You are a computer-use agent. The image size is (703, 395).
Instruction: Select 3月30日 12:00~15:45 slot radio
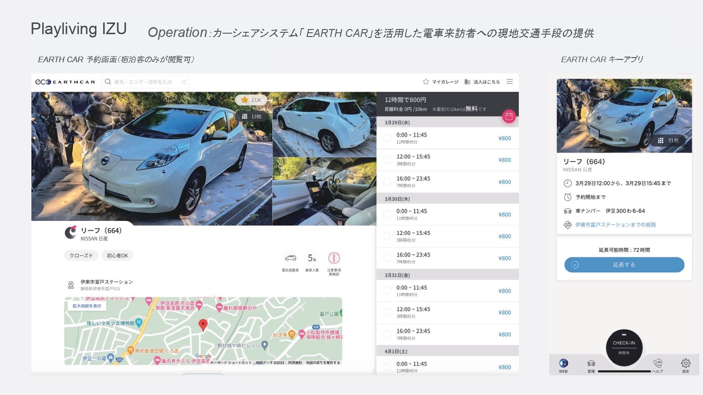[x=387, y=236]
